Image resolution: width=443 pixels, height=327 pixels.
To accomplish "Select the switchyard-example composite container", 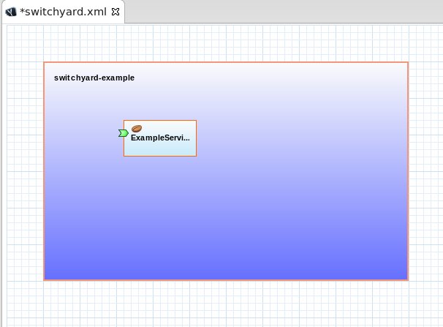I will click(226, 171).
